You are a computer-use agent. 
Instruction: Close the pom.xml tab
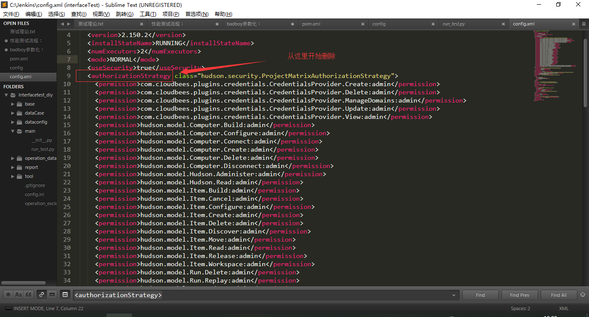point(363,24)
